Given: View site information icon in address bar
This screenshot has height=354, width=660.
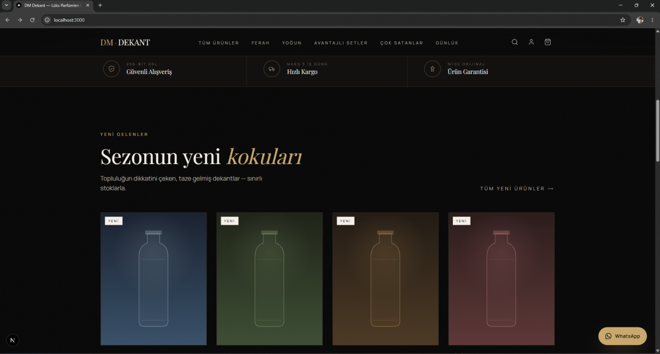Looking at the screenshot, I should 47,20.
